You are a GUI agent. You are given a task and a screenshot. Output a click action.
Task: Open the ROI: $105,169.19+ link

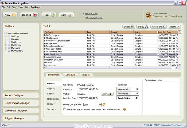[x=93, y=18]
